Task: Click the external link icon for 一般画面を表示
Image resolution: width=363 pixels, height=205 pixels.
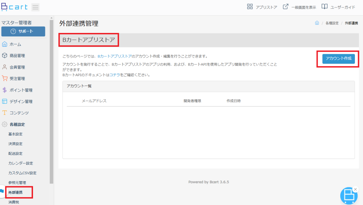Action: point(285,7)
